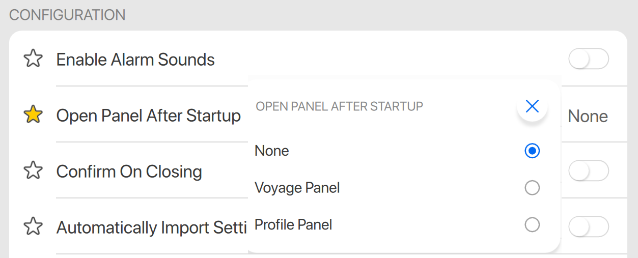Select the None radio button
Viewport: 638px width, 258px height.
coord(532,151)
